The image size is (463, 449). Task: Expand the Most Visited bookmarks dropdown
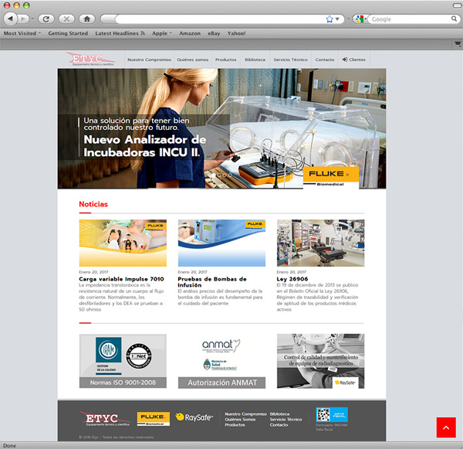point(22,33)
